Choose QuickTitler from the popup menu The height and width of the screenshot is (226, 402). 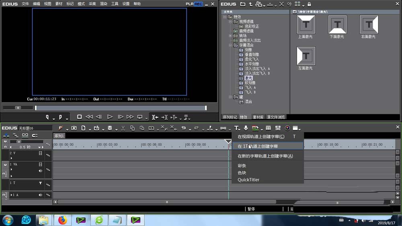(248, 180)
